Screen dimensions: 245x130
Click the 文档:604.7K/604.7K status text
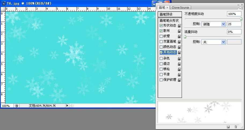pos(42,106)
